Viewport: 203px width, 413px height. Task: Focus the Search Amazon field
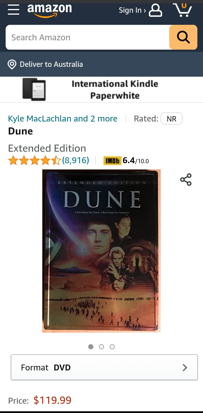(87, 37)
